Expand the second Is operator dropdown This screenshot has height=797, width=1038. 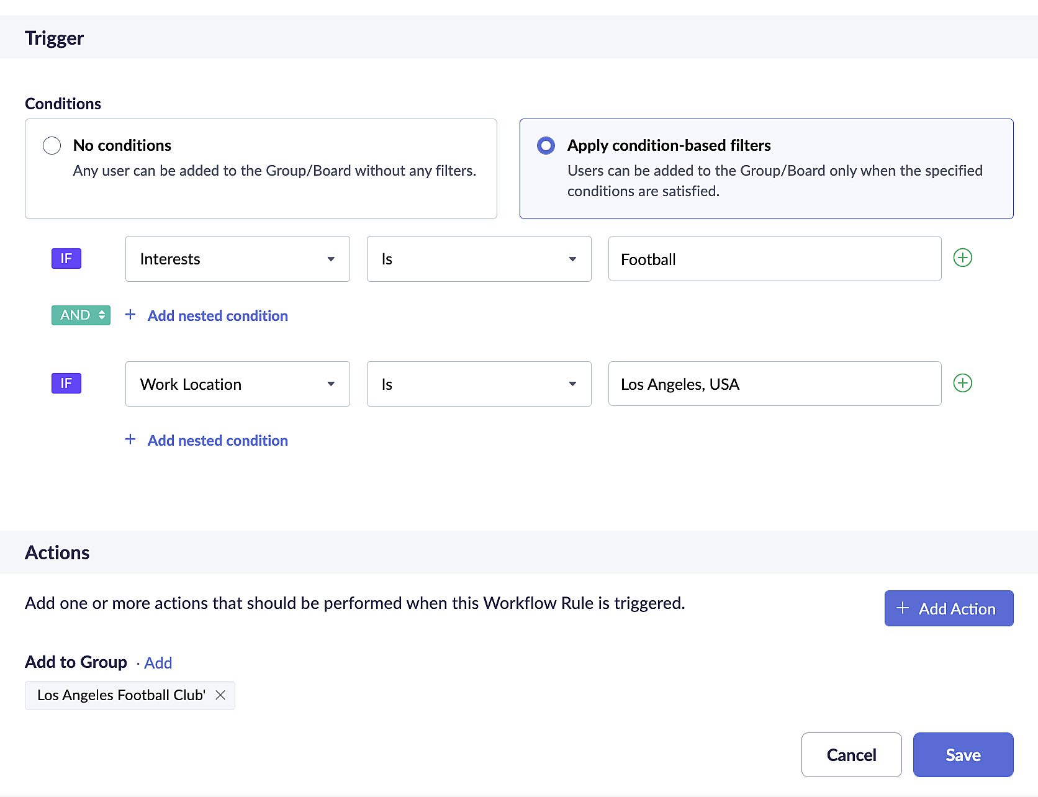pyautogui.click(x=479, y=384)
